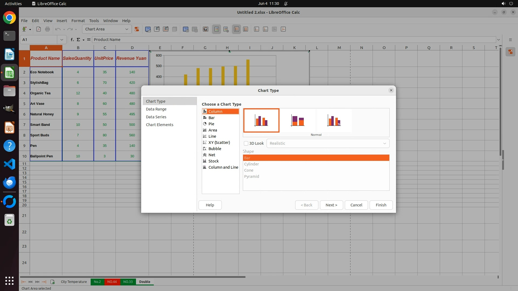Screen dimensions: 518x291
Task: Click the Next > button
Action: (x=331, y=205)
